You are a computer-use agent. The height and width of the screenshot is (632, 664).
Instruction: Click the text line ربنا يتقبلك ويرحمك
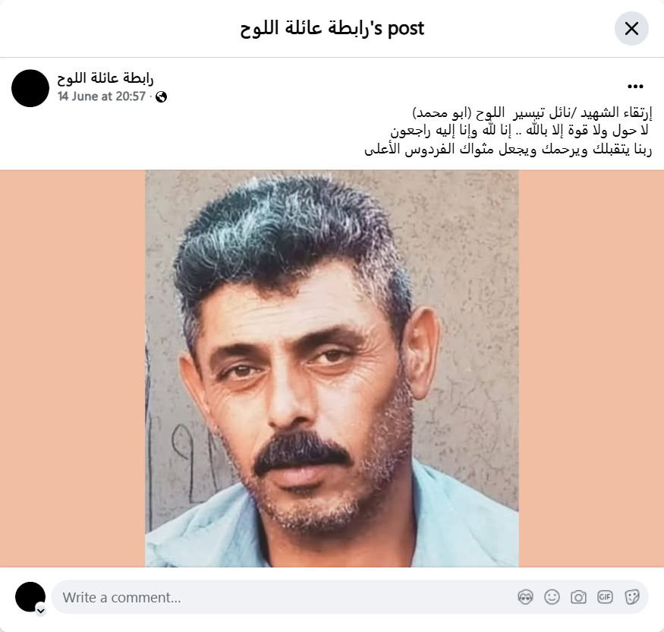[508, 150]
